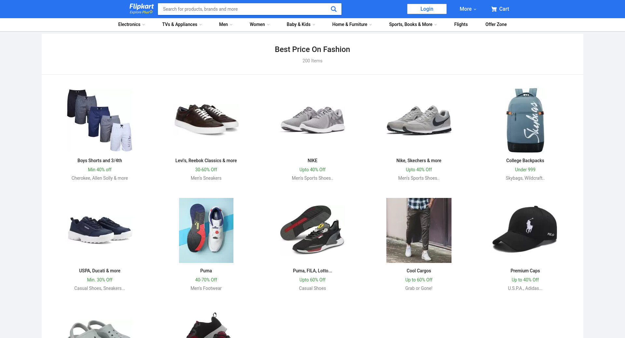625x338 pixels.
Task: Click the black Polo cap image
Action: [x=525, y=230]
